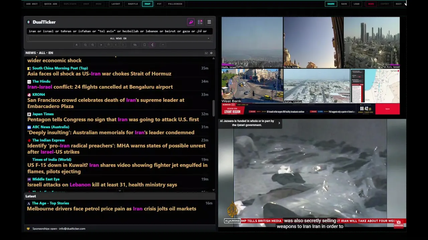The image size is (428, 240).
Task: Click scroll-down arrow at news list bottom
Action: pyautogui.click(x=213, y=190)
